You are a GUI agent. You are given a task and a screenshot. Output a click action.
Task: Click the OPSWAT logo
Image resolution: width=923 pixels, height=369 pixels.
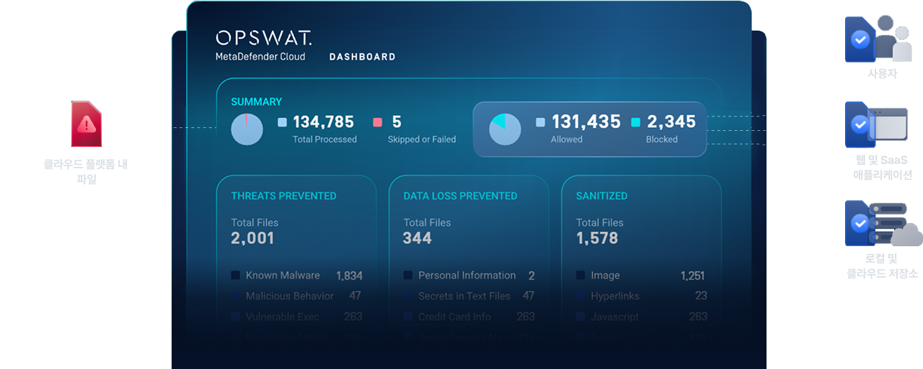tap(263, 38)
